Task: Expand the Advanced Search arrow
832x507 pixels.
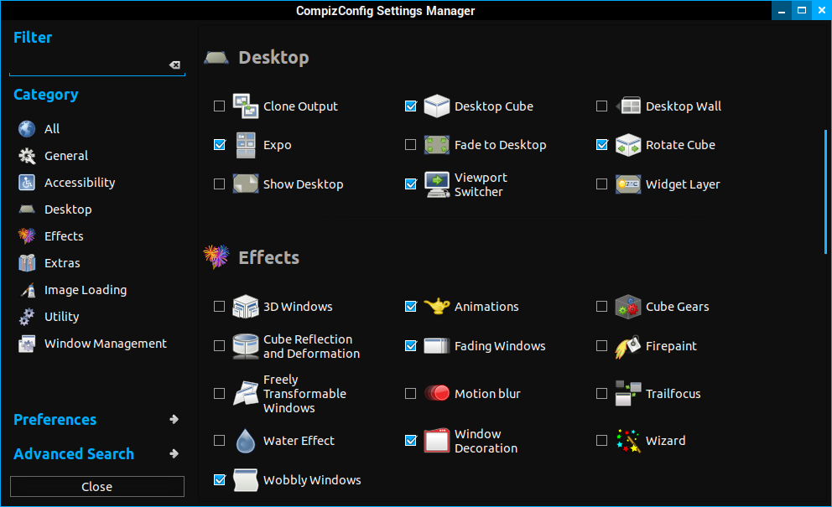Action: [174, 454]
